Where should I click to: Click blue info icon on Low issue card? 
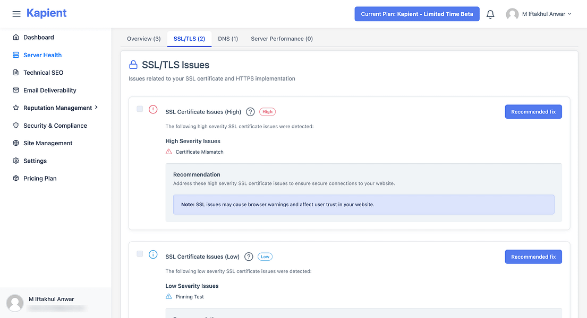click(153, 254)
